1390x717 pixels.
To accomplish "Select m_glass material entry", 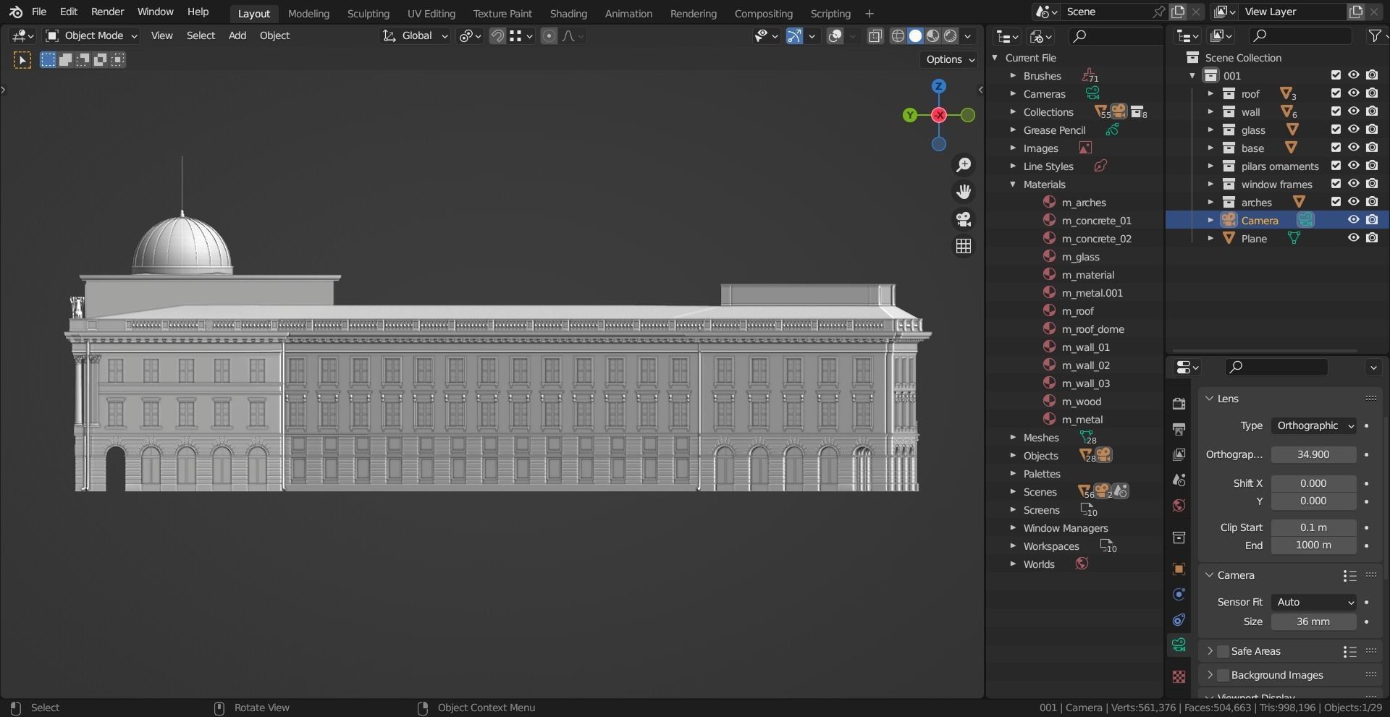I will click(x=1080, y=257).
